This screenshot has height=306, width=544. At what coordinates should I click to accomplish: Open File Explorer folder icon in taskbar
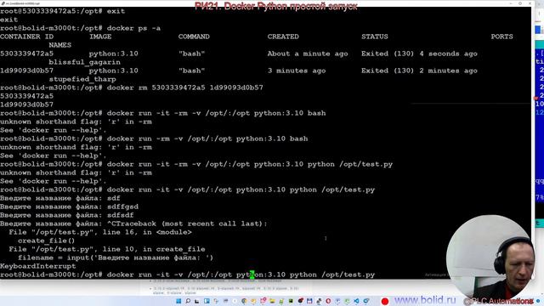(272, 301)
